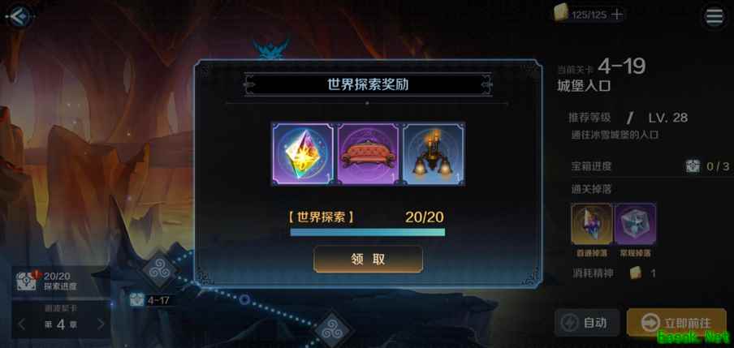Select the lower spiral stage node
The width and height of the screenshot is (734, 348).
332,329
